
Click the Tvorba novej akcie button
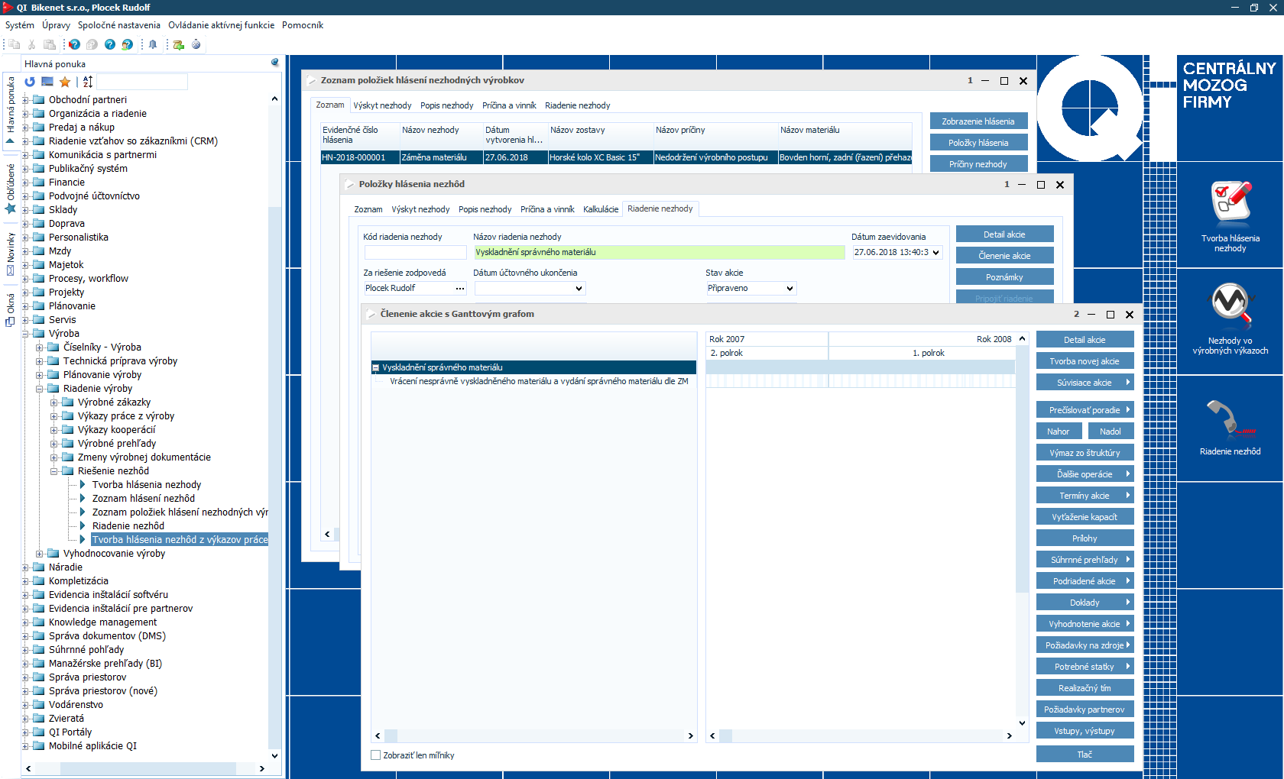pyautogui.click(x=1084, y=361)
